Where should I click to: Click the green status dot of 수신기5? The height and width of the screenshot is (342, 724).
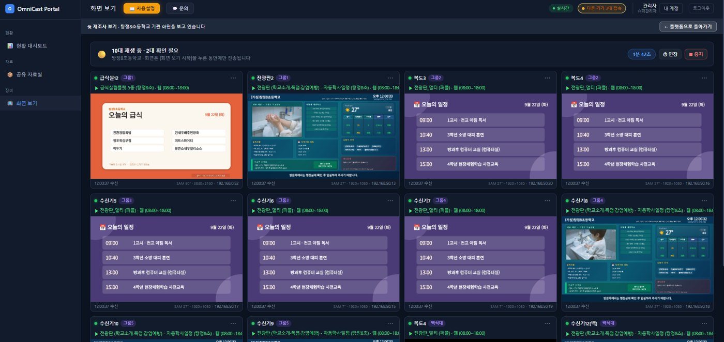click(96, 200)
